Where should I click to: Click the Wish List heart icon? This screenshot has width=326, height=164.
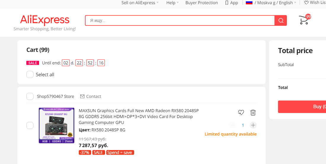306,3
